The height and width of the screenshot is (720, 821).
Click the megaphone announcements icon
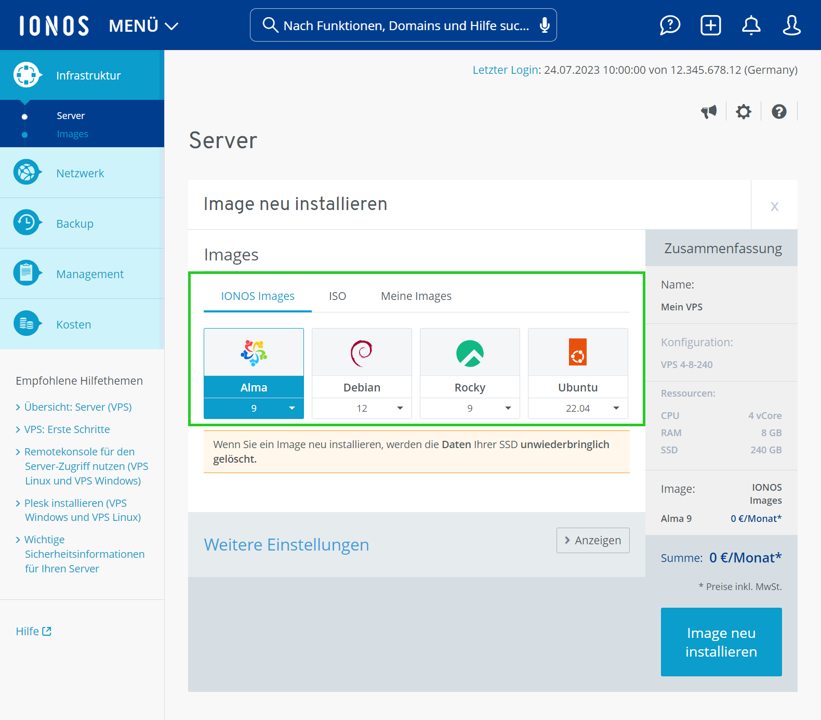click(x=709, y=111)
